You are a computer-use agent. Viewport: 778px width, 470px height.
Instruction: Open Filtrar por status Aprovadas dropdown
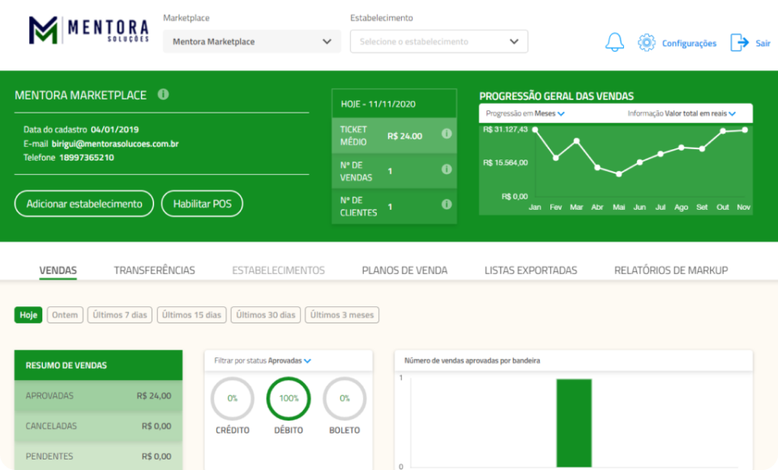point(263,361)
